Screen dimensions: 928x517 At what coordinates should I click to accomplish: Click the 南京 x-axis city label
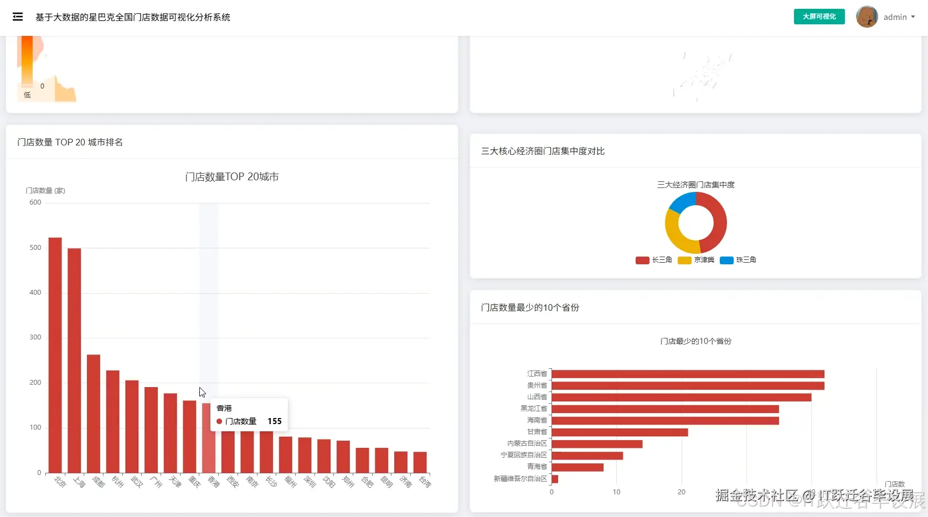click(252, 482)
